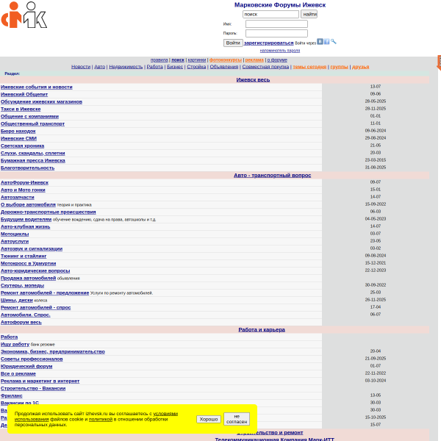Click the orange side tab on right edge
Image resolution: width=441 pixels, height=441 pixels.
(439, 62)
